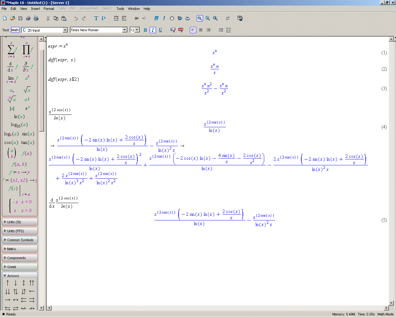Image resolution: width=396 pixels, height=317 pixels.
Task: Open the font name dropdown
Action: click(125, 30)
